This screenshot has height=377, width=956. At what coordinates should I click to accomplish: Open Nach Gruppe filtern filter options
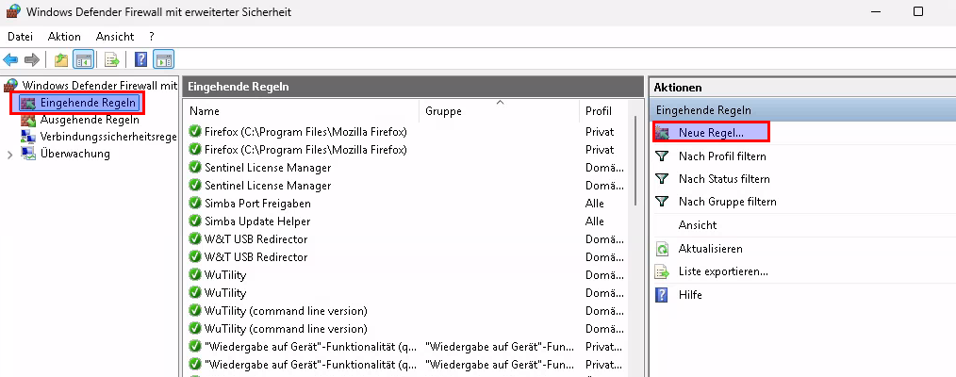click(727, 202)
